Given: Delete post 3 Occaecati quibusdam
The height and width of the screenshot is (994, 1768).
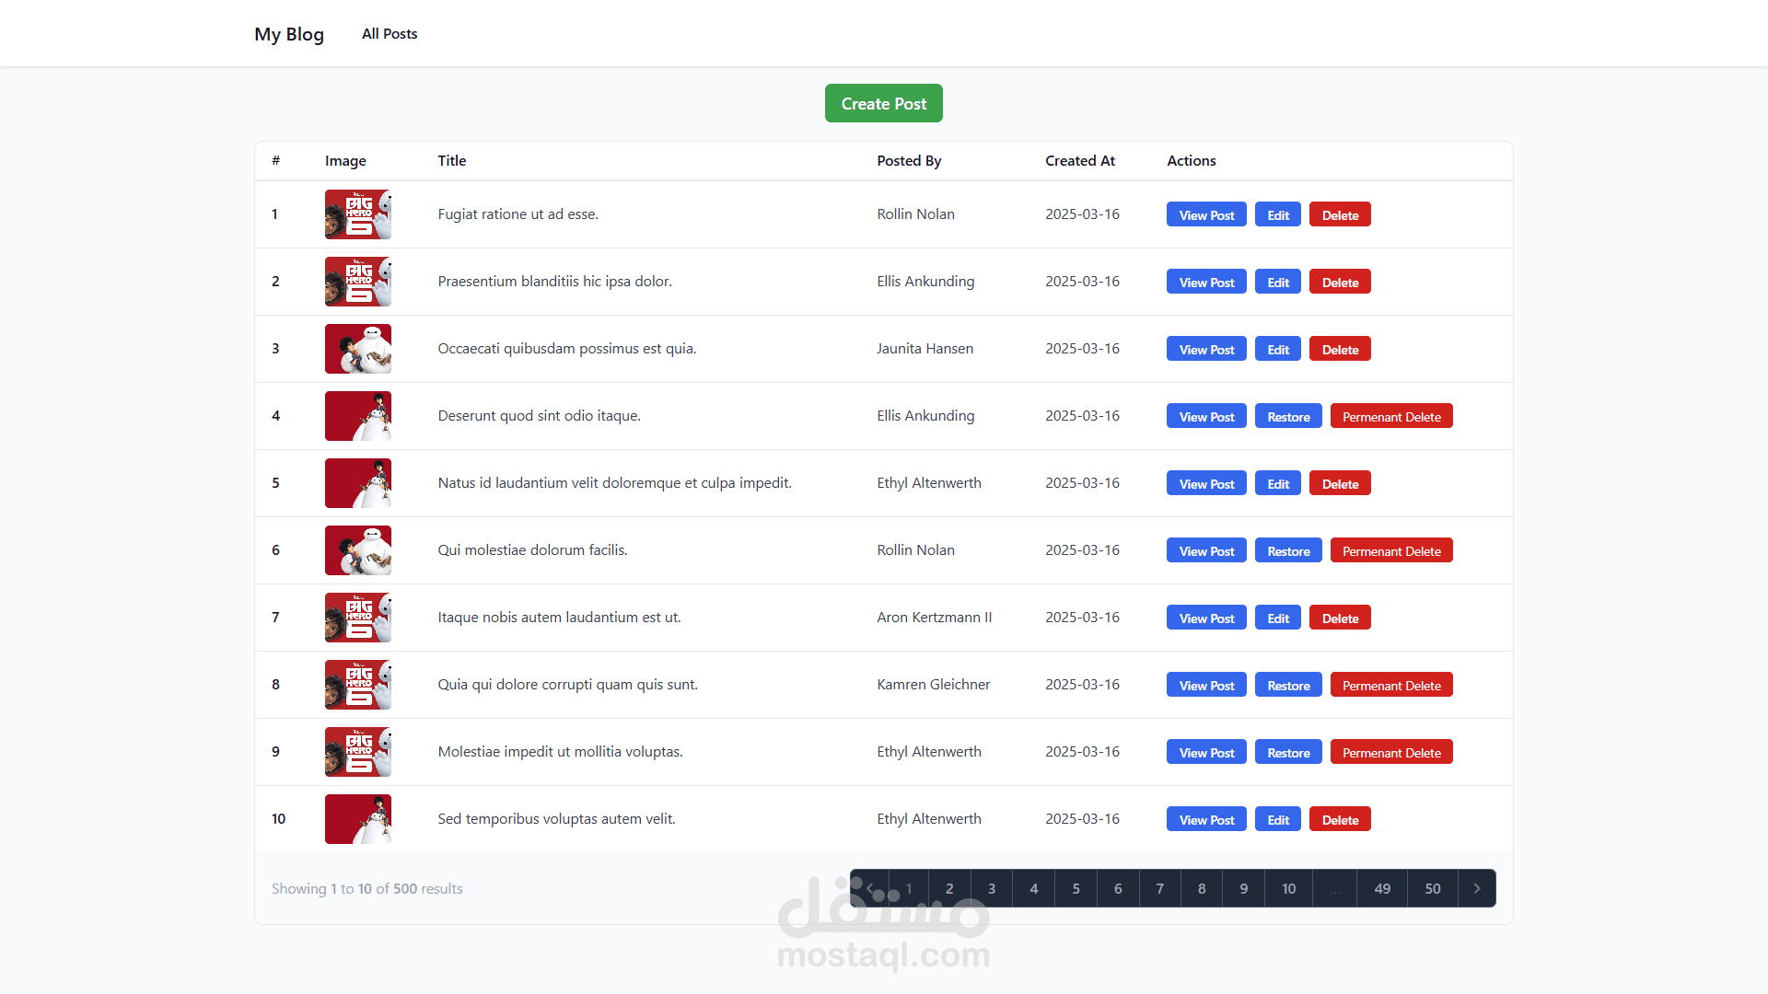Looking at the screenshot, I should point(1340,349).
